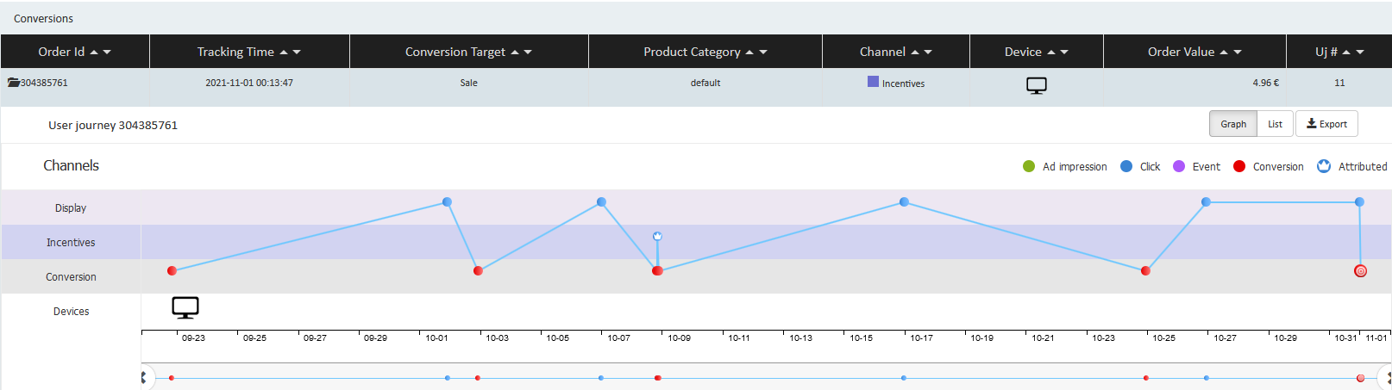Viewport: 1392px width, 390px height.
Task: Click the first red conversion point near 09-23
Action: click(x=172, y=271)
